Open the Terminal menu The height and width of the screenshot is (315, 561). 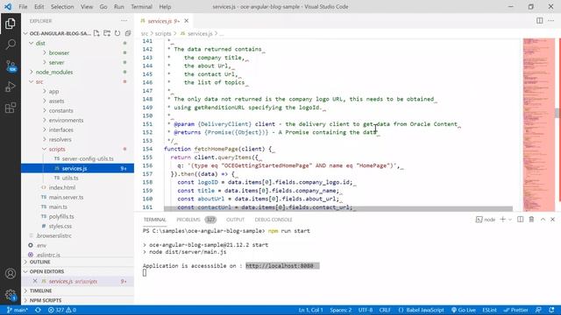coord(141,7)
